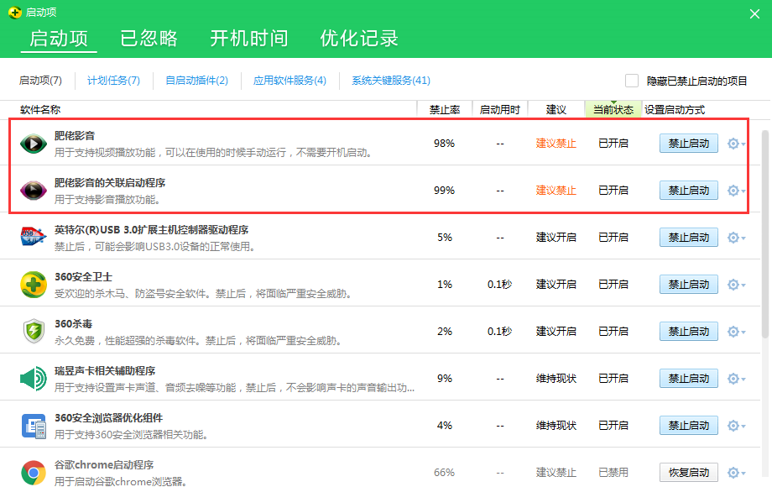Enable 隐藏已禁止启动的项目 checkbox

pyautogui.click(x=631, y=79)
